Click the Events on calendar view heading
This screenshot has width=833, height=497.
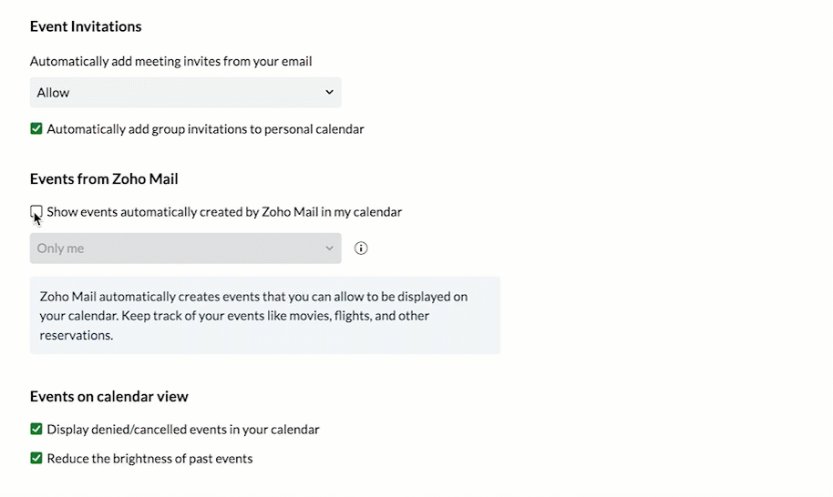[x=109, y=396]
